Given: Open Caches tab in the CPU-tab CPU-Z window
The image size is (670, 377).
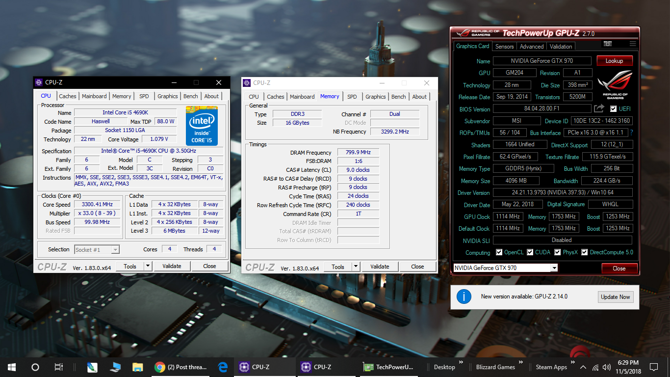Looking at the screenshot, I should pyautogui.click(x=68, y=96).
